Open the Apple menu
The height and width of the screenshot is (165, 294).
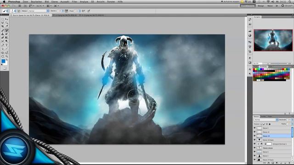[x=4, y=1]
